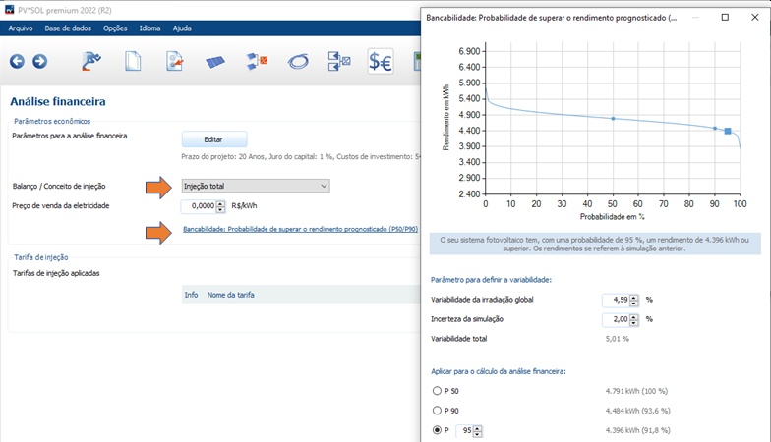
Task: Select the custom P percentile radio button
Action: click(x=437, y=430)
